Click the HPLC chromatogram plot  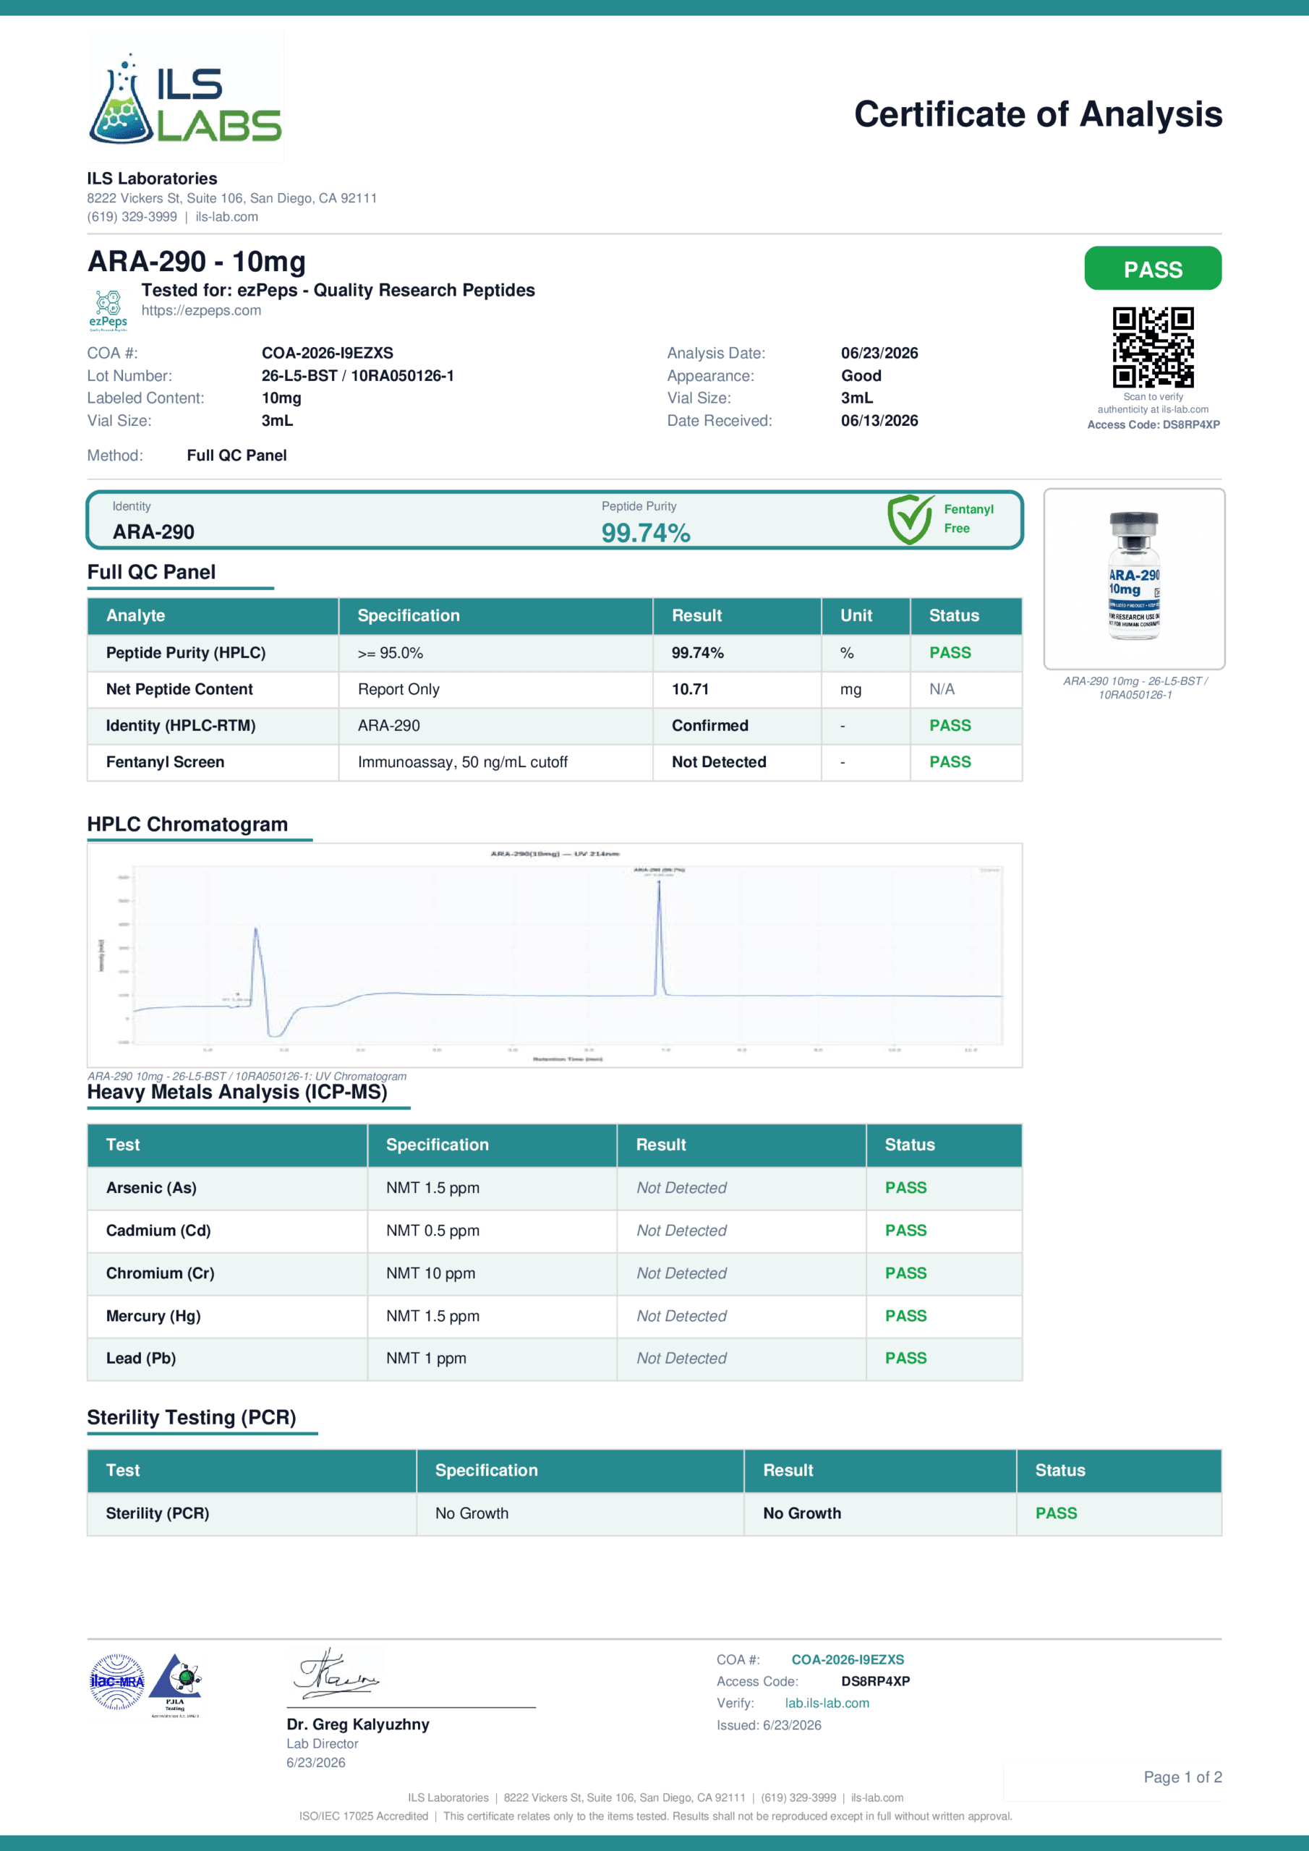click(x=555, y=955)
